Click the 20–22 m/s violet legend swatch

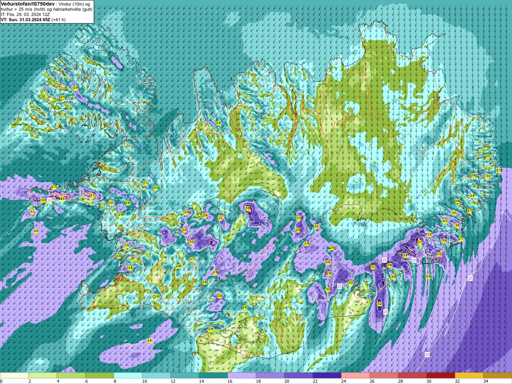(298, 376)
